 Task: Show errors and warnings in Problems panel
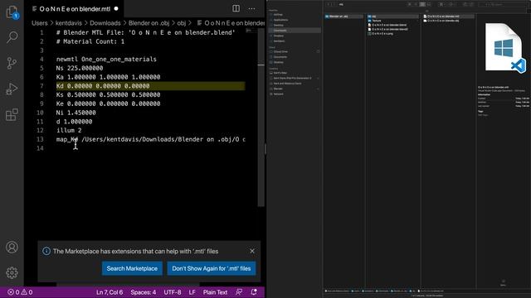click(20, 292)
